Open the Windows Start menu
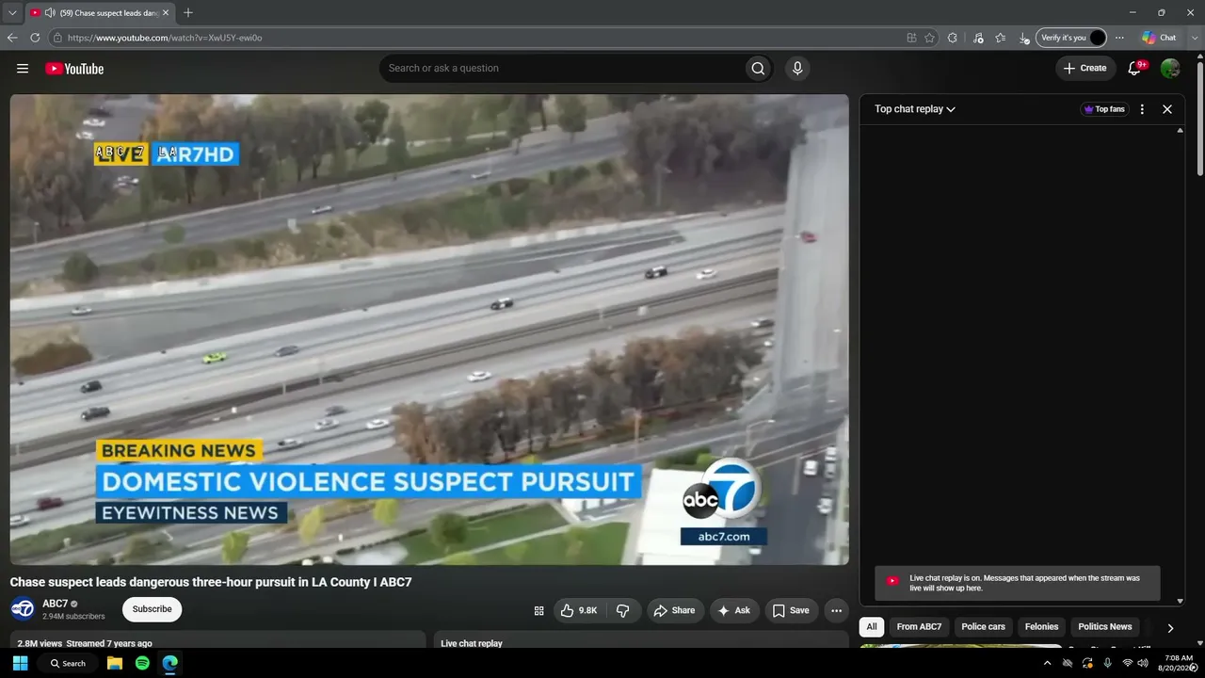The image size is (1205, 678). [x=20, y=663]
